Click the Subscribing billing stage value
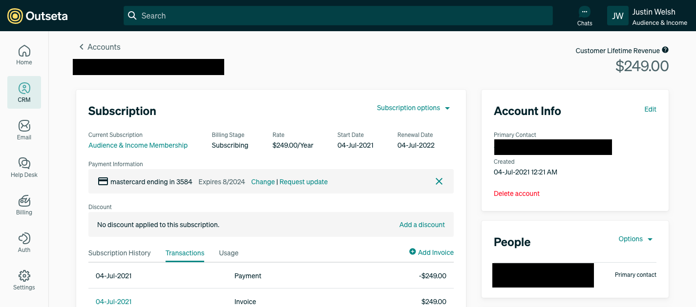The width and height of the screenshot is (696, 307). [230, 145]
